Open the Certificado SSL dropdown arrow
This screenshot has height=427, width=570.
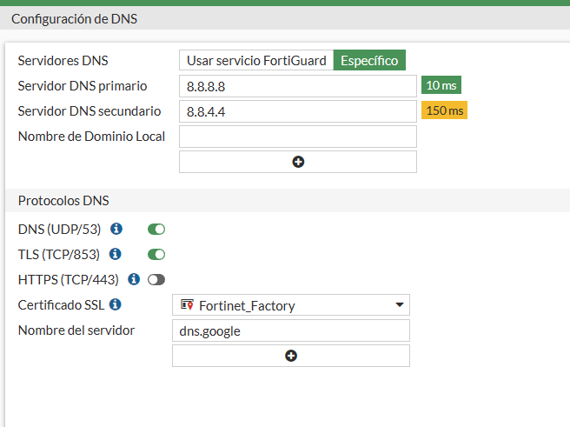[x=400, y=305]
